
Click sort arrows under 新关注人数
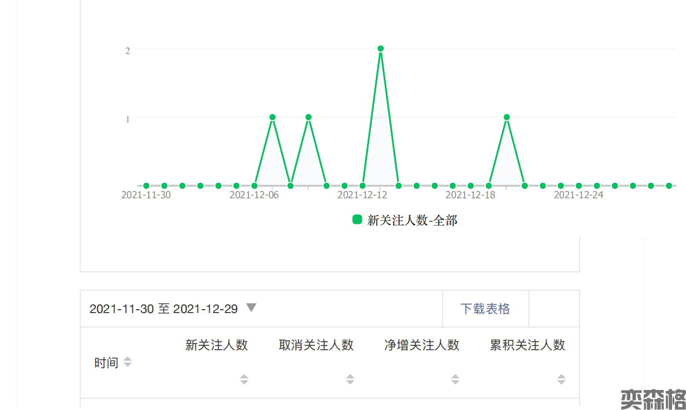coord(244,379)
